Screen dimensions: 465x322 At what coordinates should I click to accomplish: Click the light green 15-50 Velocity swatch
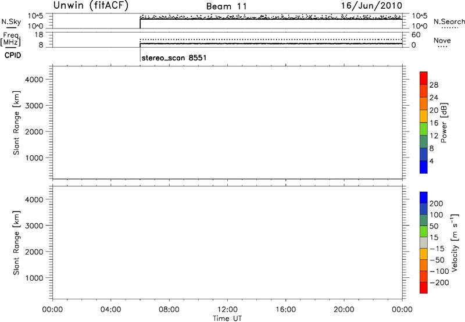click(424, 231)
